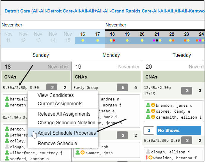Open the 5:30a/2:30p 8:30 schedule on Sunday
Screen dimensions: 205x162
[21, 88]
